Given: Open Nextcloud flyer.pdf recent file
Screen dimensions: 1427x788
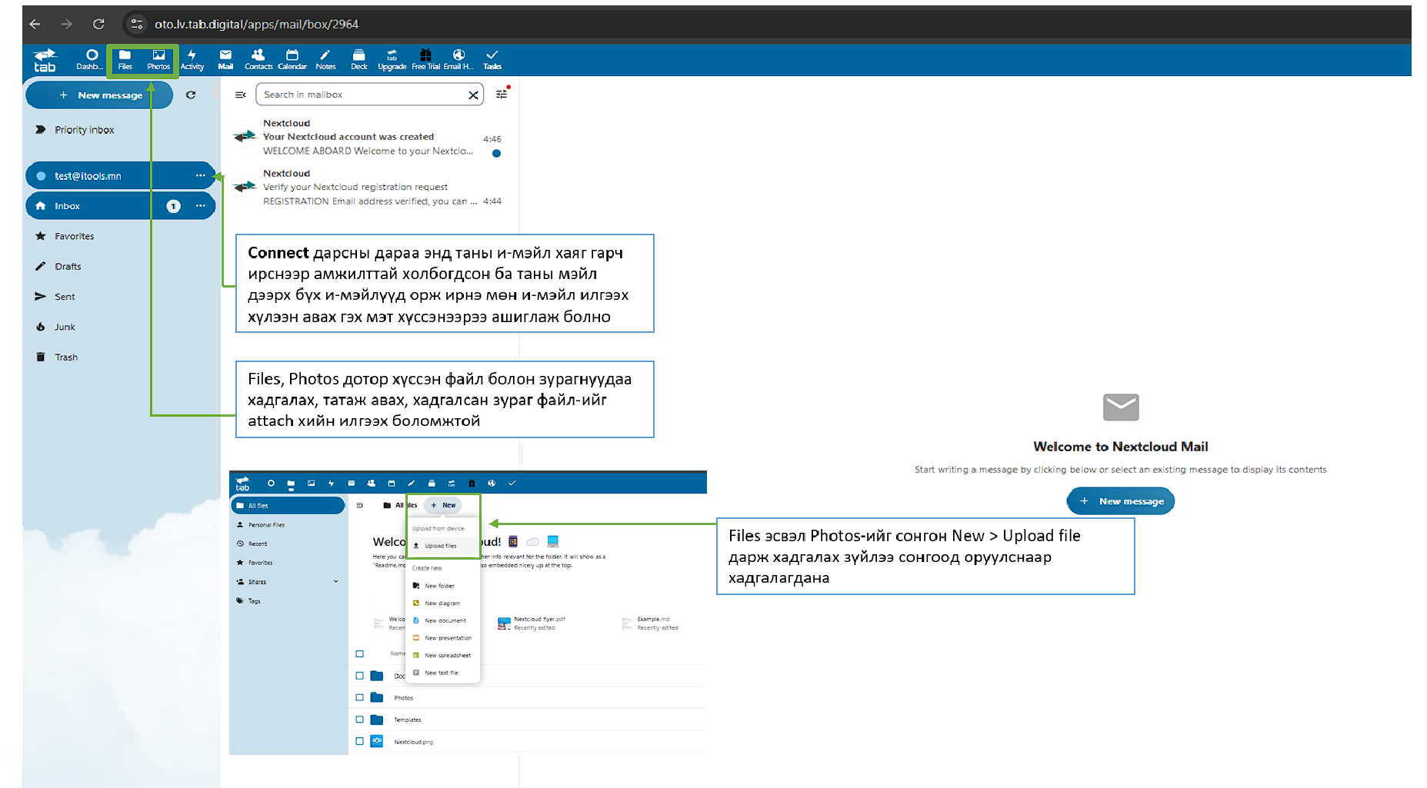Looking at the screenshot, I should (532, 623).
